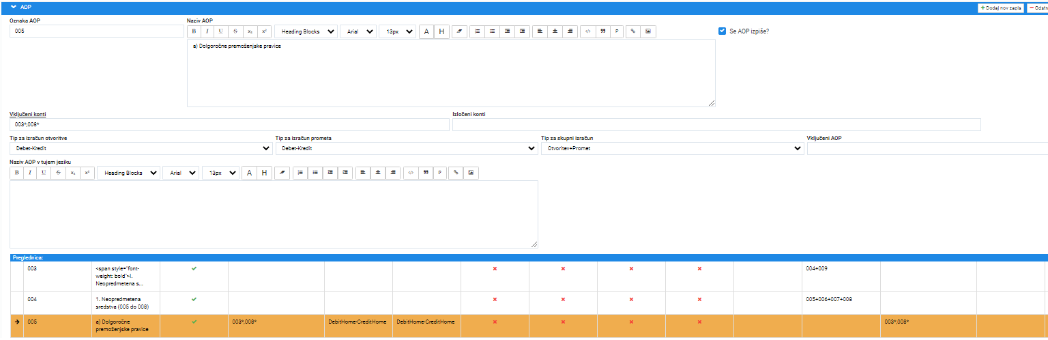Toggle bold in the Naziv AOP toolbar
The width and height of the screenshot is (1048, 340).
pos(194,31)
